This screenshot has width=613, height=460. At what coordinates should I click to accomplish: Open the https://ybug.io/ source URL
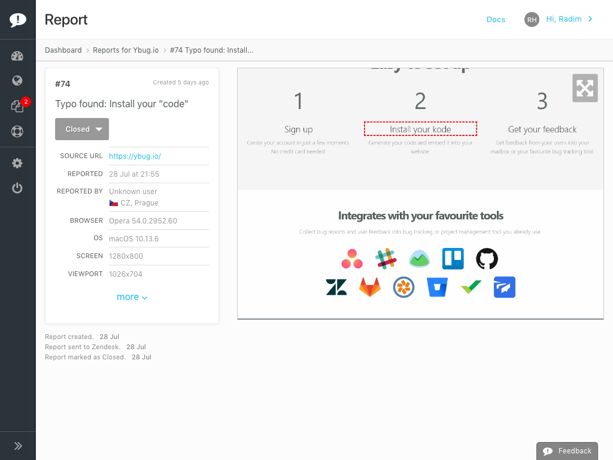click(135, 156)
